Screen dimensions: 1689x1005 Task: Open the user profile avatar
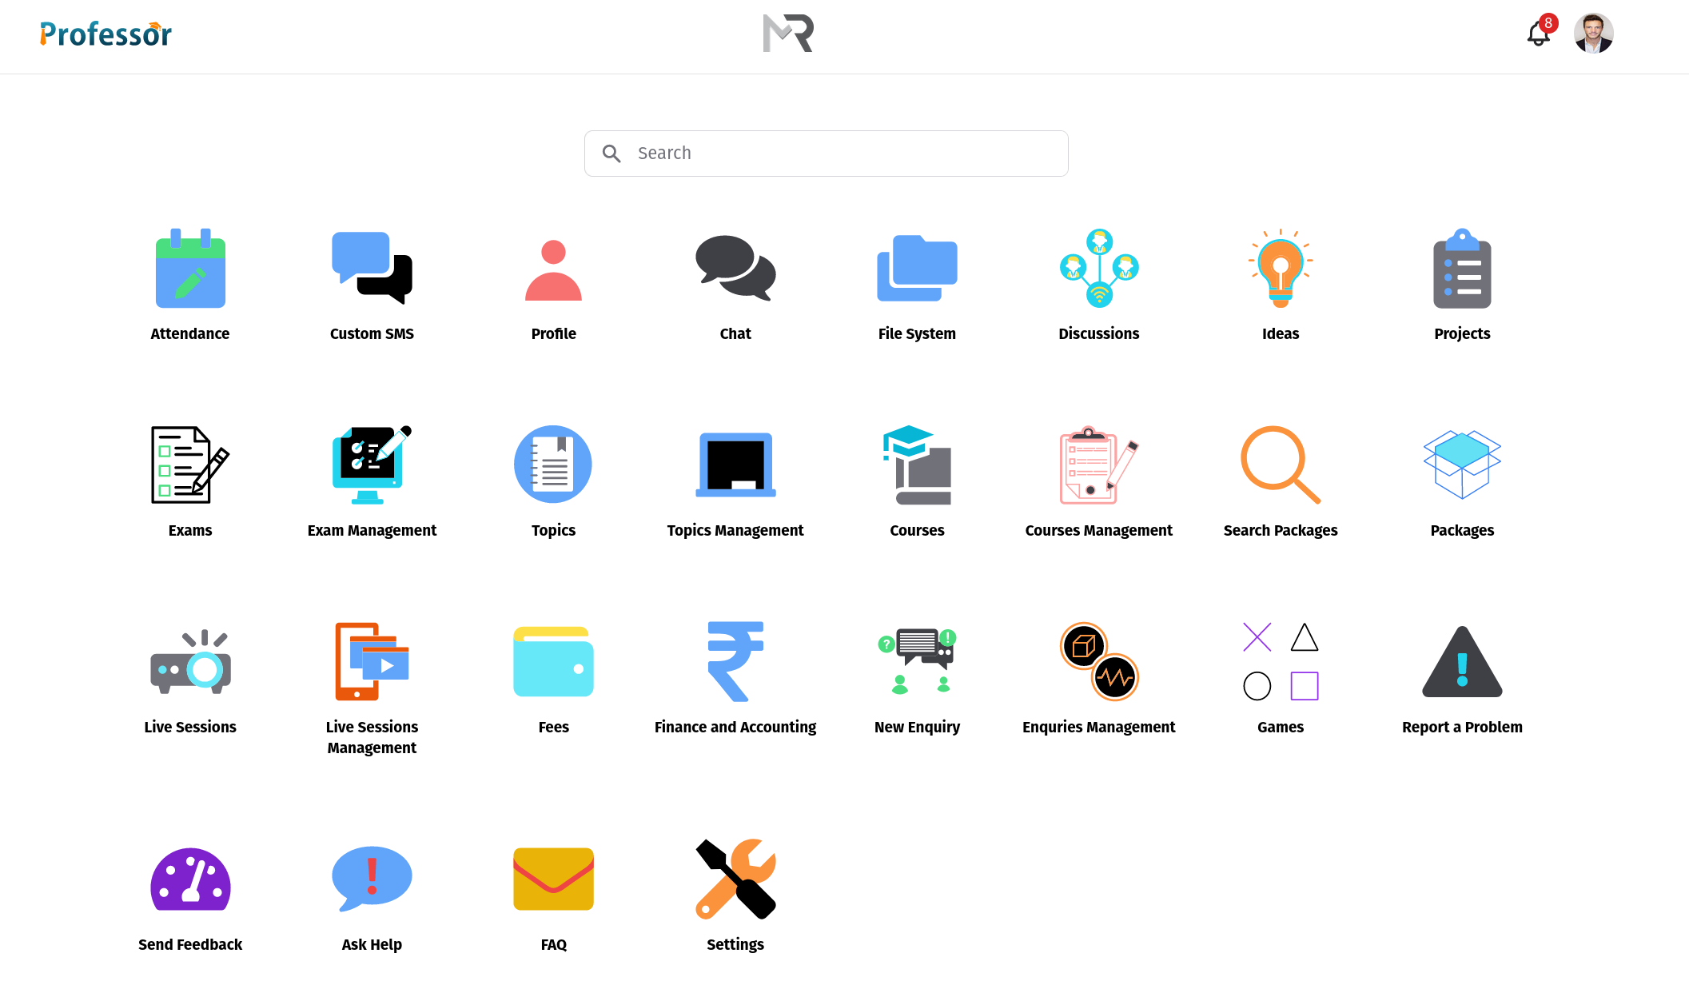click(x=1593, y=34)
